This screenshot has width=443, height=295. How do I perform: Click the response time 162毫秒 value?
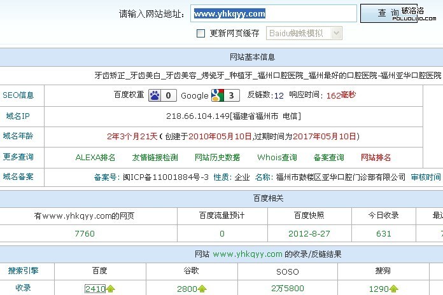(x=341, y=95)
